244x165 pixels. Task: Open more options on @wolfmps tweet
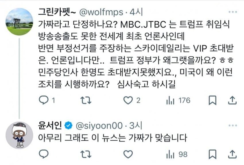point(233,12)
